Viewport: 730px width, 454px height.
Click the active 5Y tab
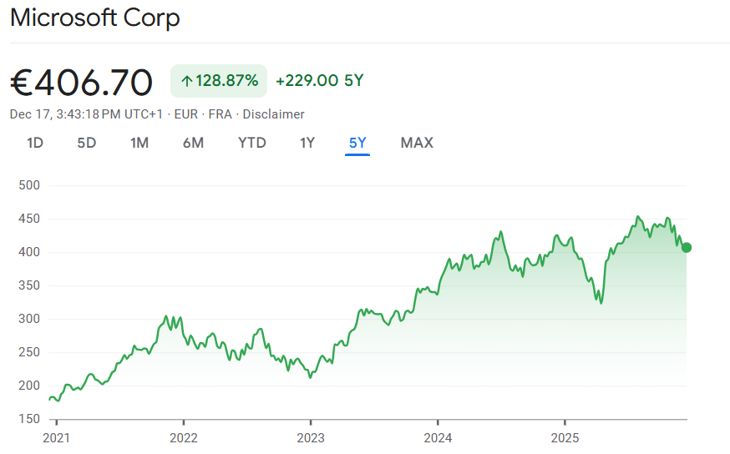357,143
